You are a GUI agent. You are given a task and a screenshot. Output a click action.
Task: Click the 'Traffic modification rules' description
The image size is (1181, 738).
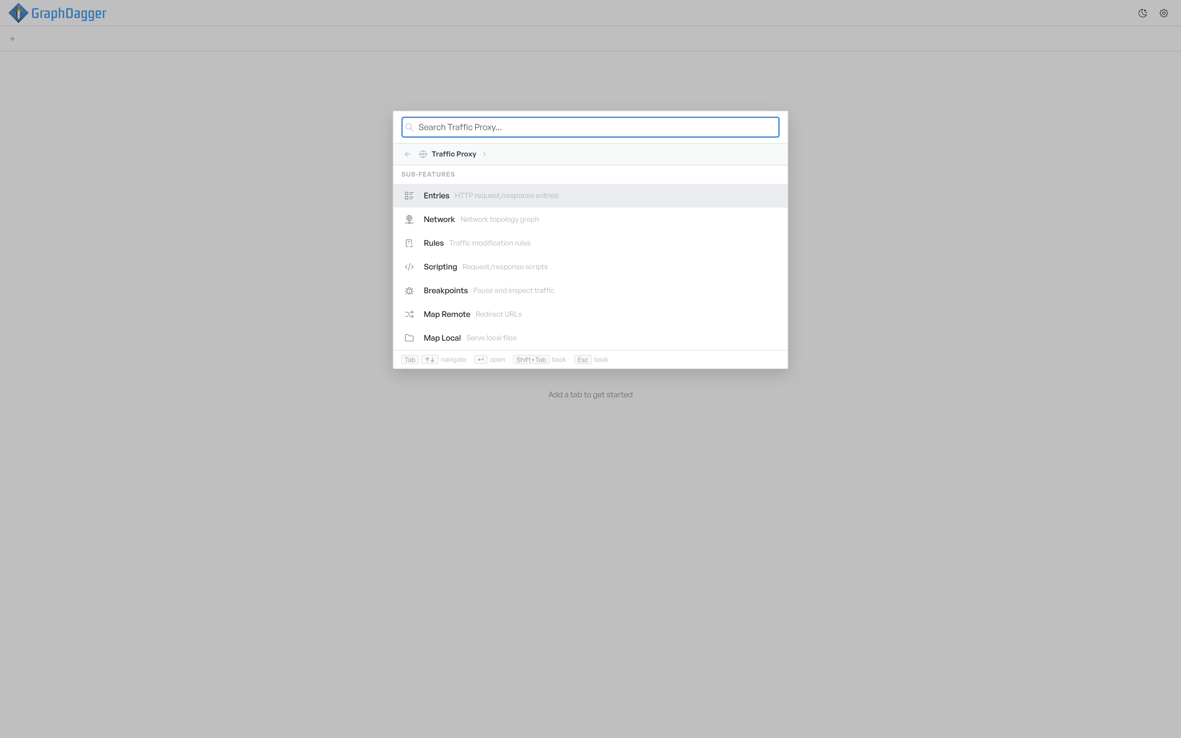(490, 243)
